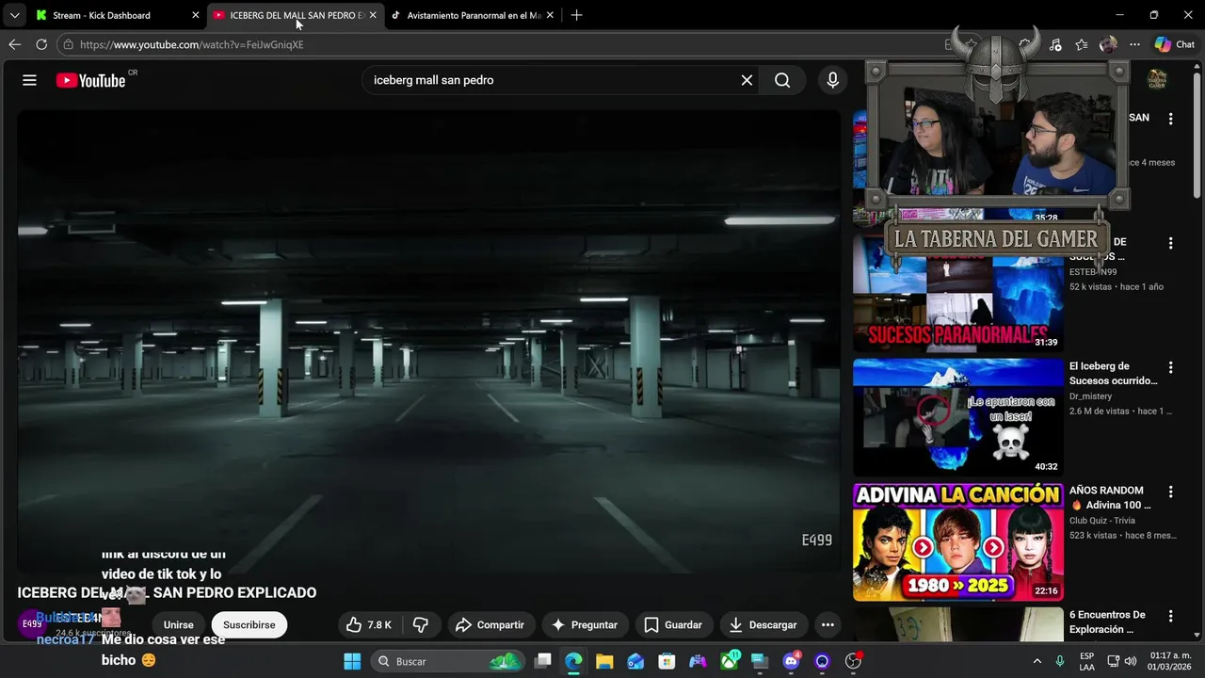The height and width of the screenshot is (678, 1205).
Task: Open AÑOS RANDOM Adivina 100 title
Action: pos(1110,498)
